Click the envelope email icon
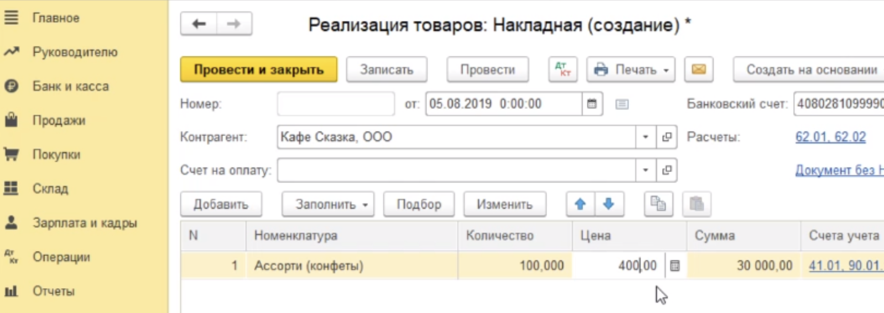This screenshot has width=884, height=313. [x=699, y=70]
